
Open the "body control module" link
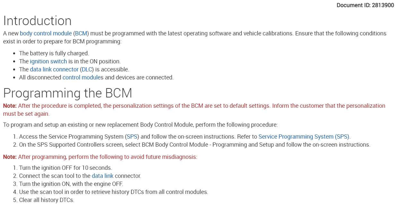[x=46, y=33]
